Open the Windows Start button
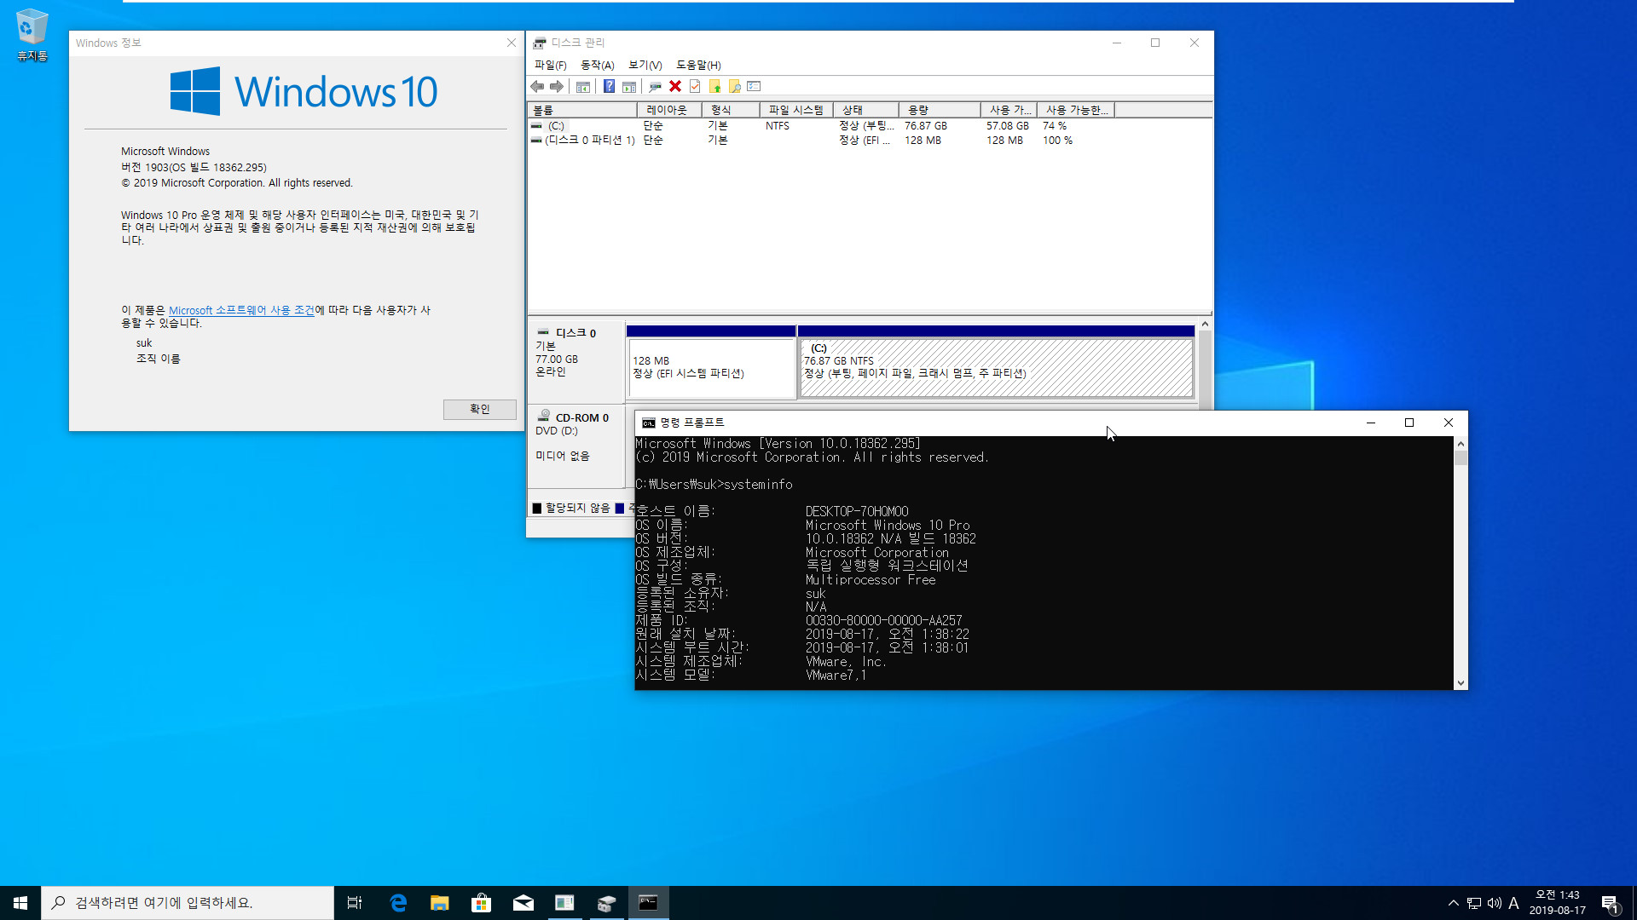This screenshot has height=920, width=1637. (20, 903)
